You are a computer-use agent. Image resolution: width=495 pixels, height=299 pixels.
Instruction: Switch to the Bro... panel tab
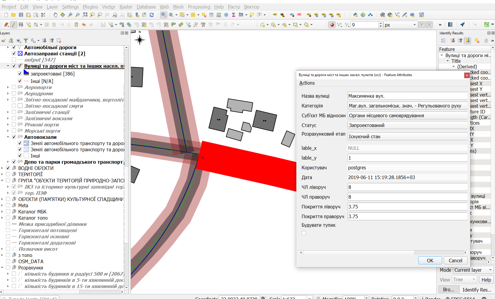click(449, 290)
